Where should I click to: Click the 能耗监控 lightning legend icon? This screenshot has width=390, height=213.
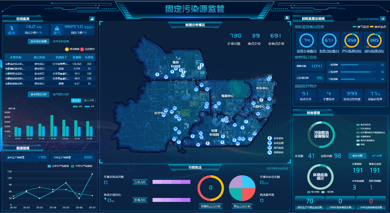click(x=270, y=138)
